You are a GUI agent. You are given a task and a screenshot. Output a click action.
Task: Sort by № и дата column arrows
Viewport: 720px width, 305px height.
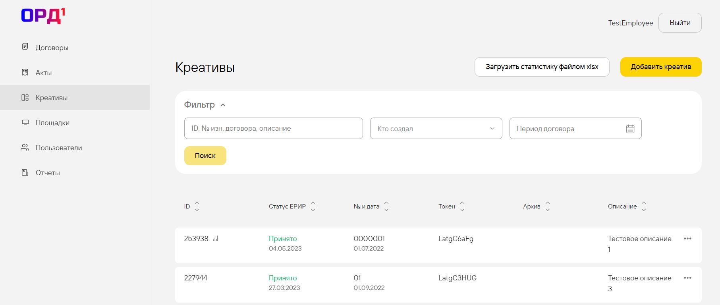pyautogui.click(x=386, y=207)
